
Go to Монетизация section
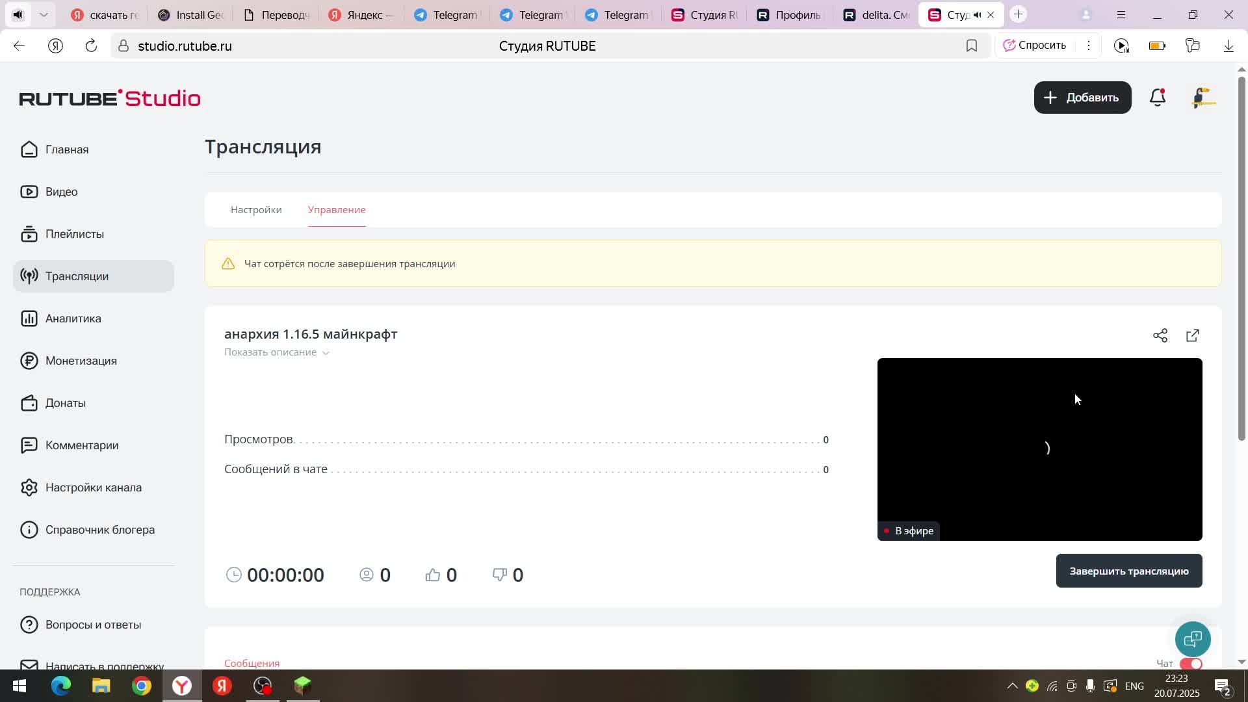(81, 361)
